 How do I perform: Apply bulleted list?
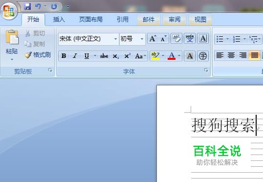coord(219,39)
